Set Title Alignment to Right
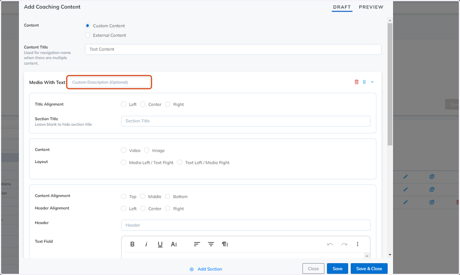Screen dimensions: 460x275 pos(168,104)
